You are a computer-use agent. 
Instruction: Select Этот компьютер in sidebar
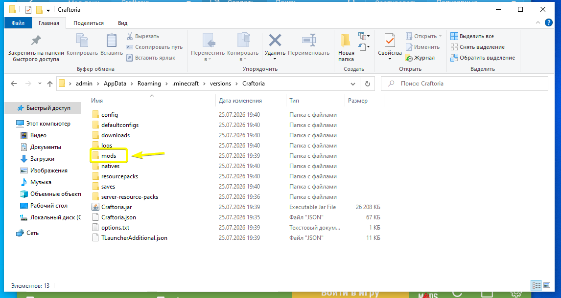43,124
